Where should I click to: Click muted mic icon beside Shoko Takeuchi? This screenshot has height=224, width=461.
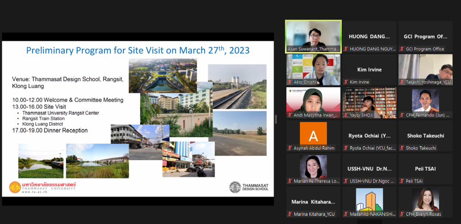point(402,148)
